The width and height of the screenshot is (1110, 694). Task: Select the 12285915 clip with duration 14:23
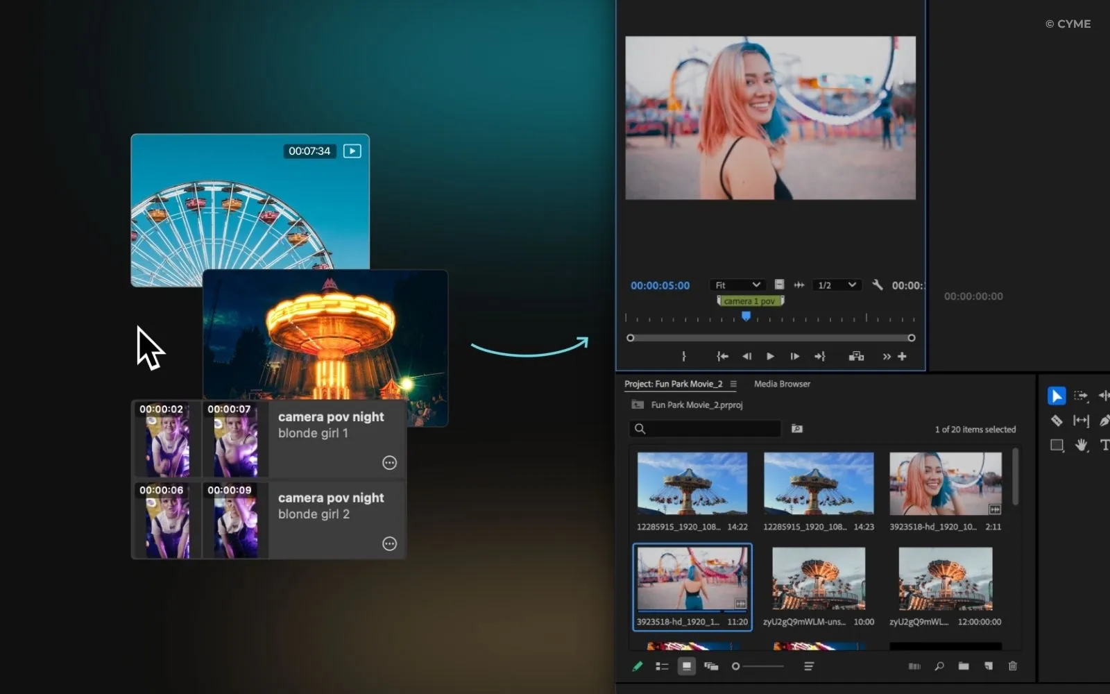[819, 491]
